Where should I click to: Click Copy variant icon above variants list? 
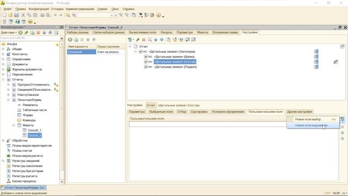click(76, 40)
